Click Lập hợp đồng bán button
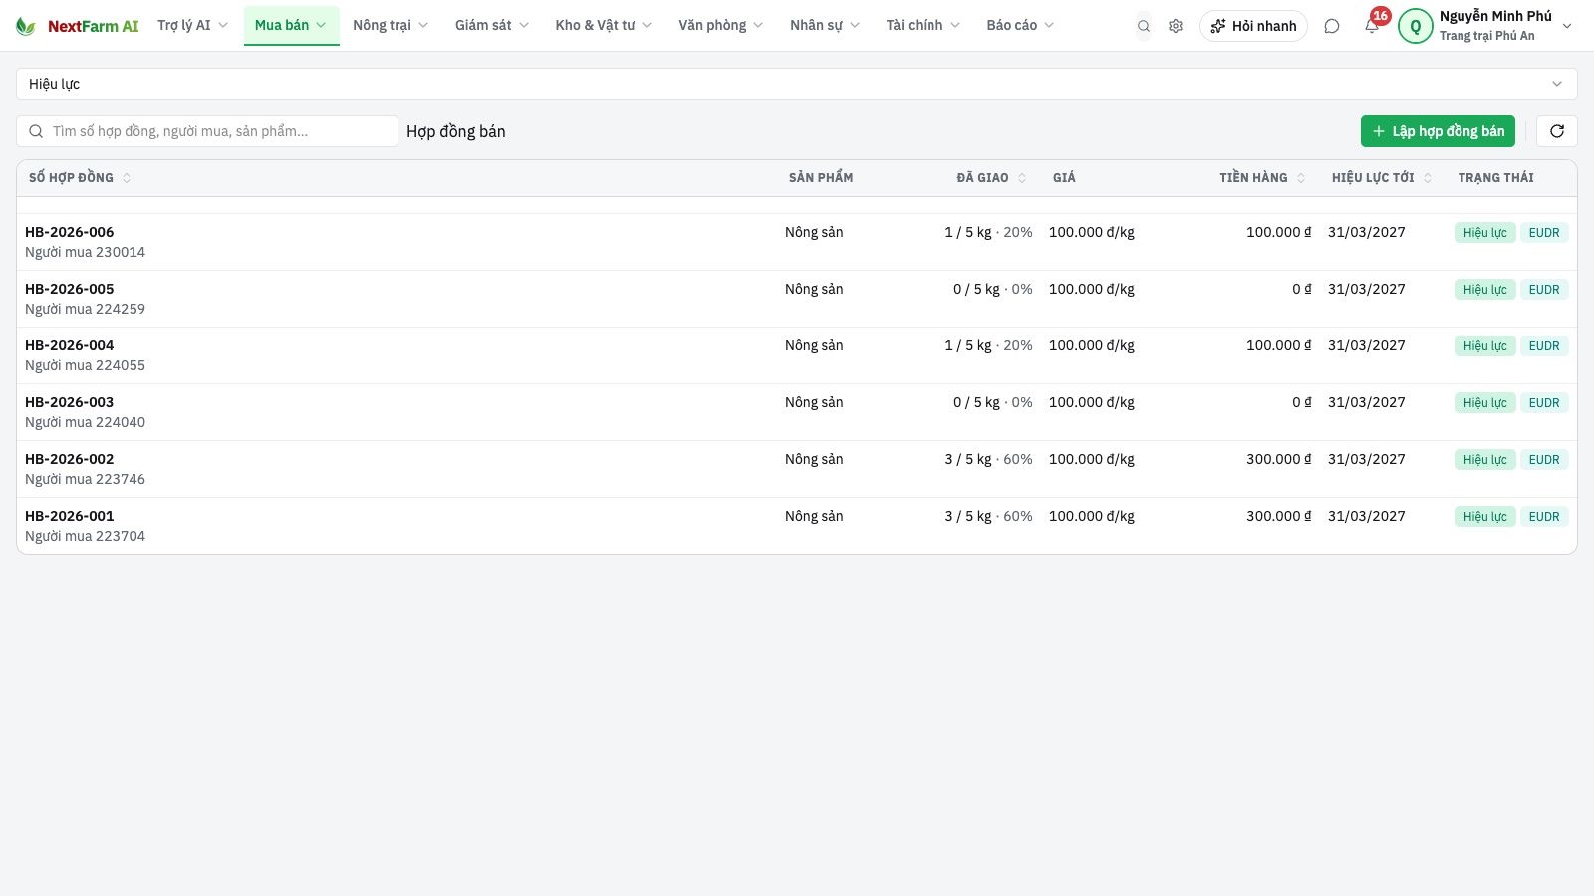Image resolution: width=1594 pixels, height=896 pixels. coord(1438,131)
